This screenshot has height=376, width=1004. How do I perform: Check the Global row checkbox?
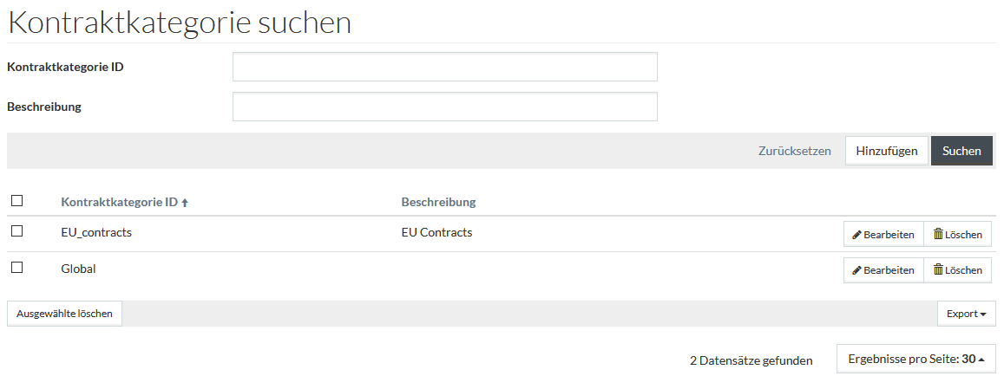coord(17,268)
